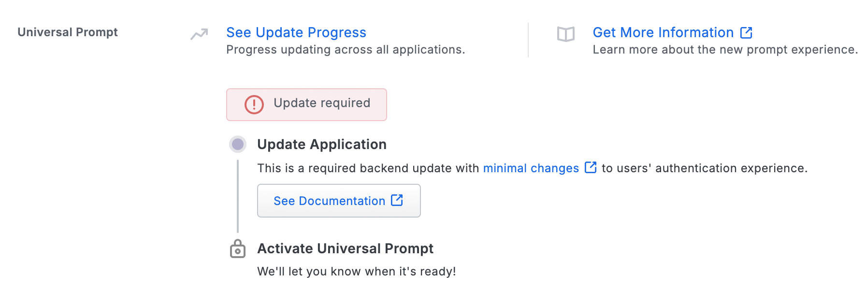Click the Update required status badge
Image resolution: width=866 pixels, height=301 pixels.
[x=306, y=104]
